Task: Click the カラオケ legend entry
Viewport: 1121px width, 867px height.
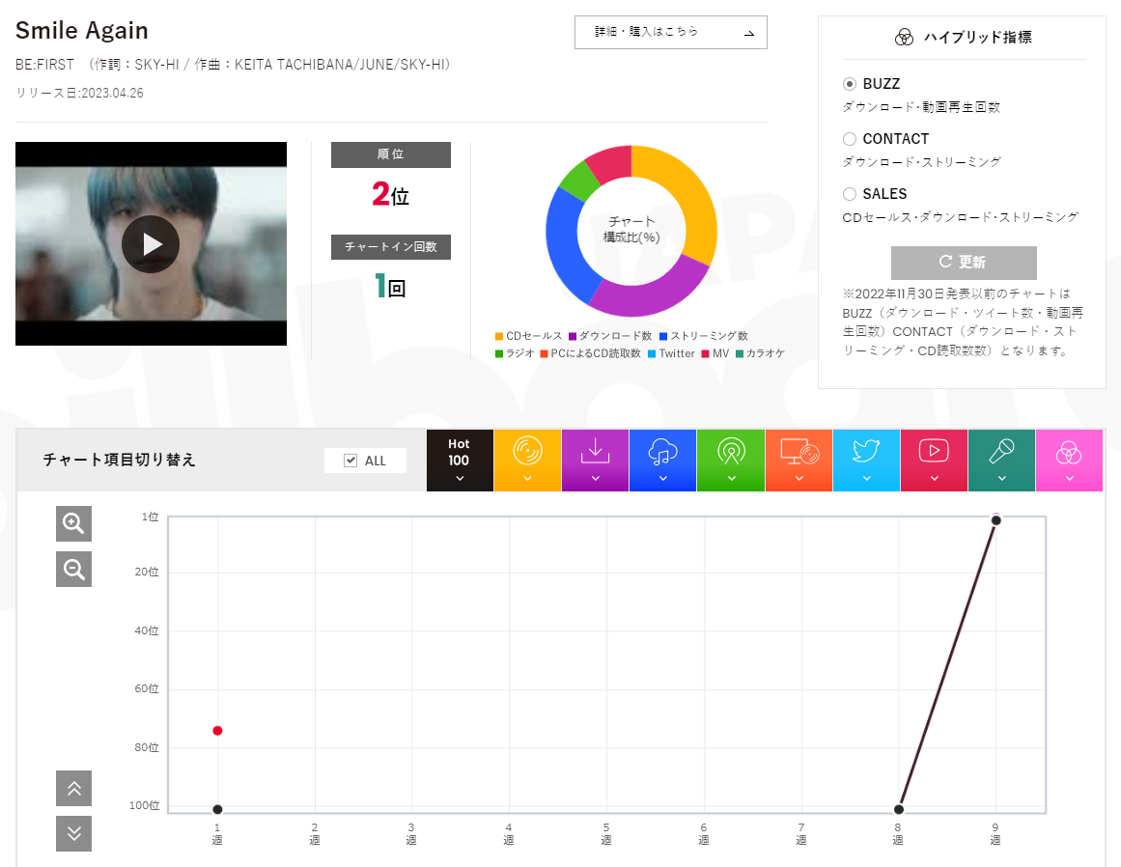Action: 760,353
